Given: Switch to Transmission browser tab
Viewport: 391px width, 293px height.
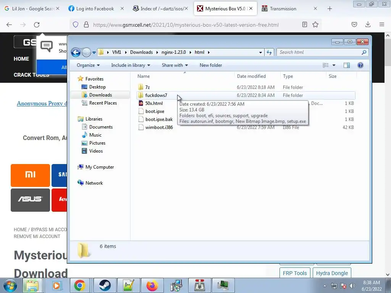Looking at the screenshot, I should 283,9.
